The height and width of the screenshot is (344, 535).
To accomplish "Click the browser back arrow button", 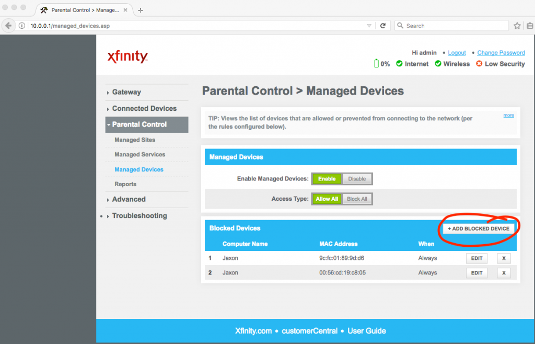I will click(8, 26).
